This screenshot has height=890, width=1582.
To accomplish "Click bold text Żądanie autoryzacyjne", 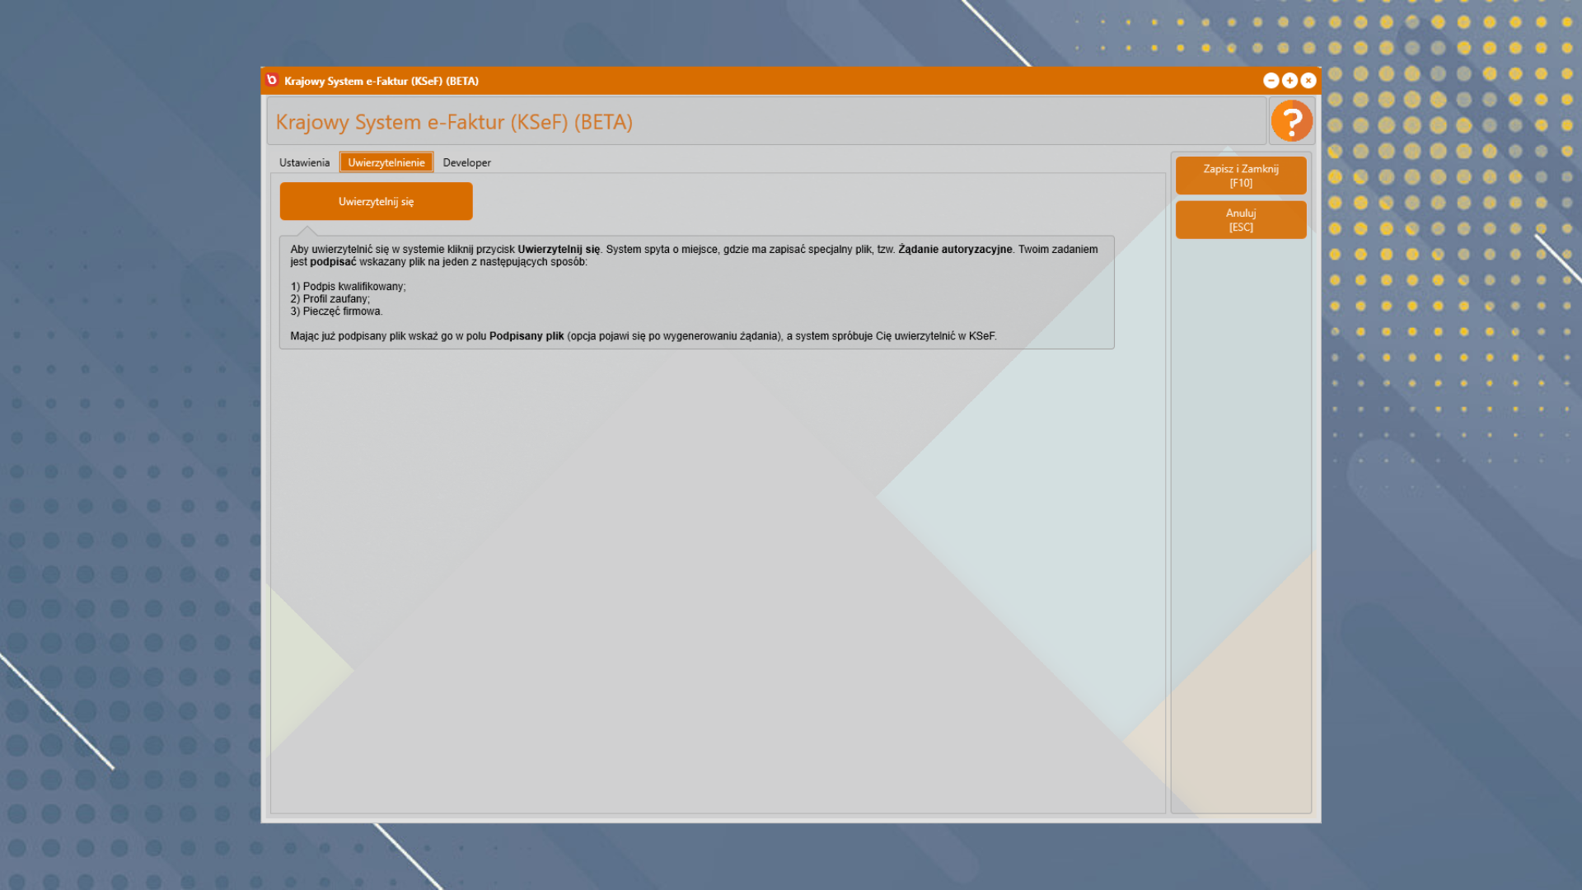I will (955, 250).
